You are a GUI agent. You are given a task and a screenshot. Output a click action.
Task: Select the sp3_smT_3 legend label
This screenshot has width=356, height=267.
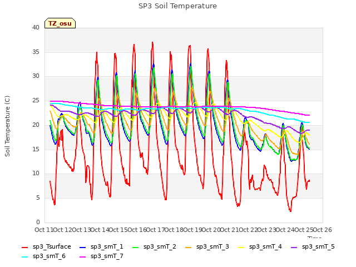click(x=212, y=246)
